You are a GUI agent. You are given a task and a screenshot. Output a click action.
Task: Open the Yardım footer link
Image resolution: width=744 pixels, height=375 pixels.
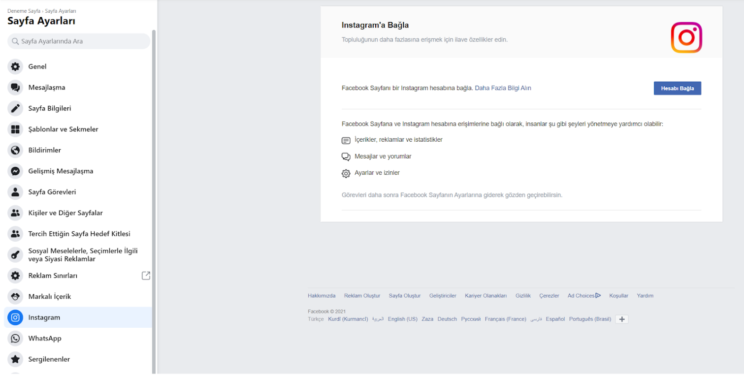coord(645,296)
